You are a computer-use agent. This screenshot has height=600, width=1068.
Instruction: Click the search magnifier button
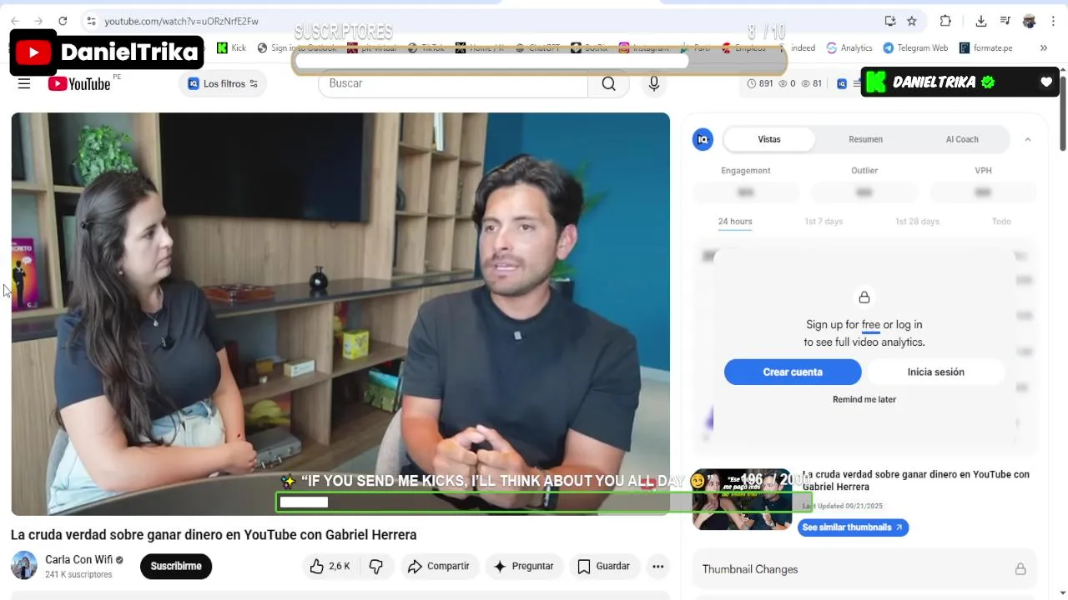click(609, 83)
